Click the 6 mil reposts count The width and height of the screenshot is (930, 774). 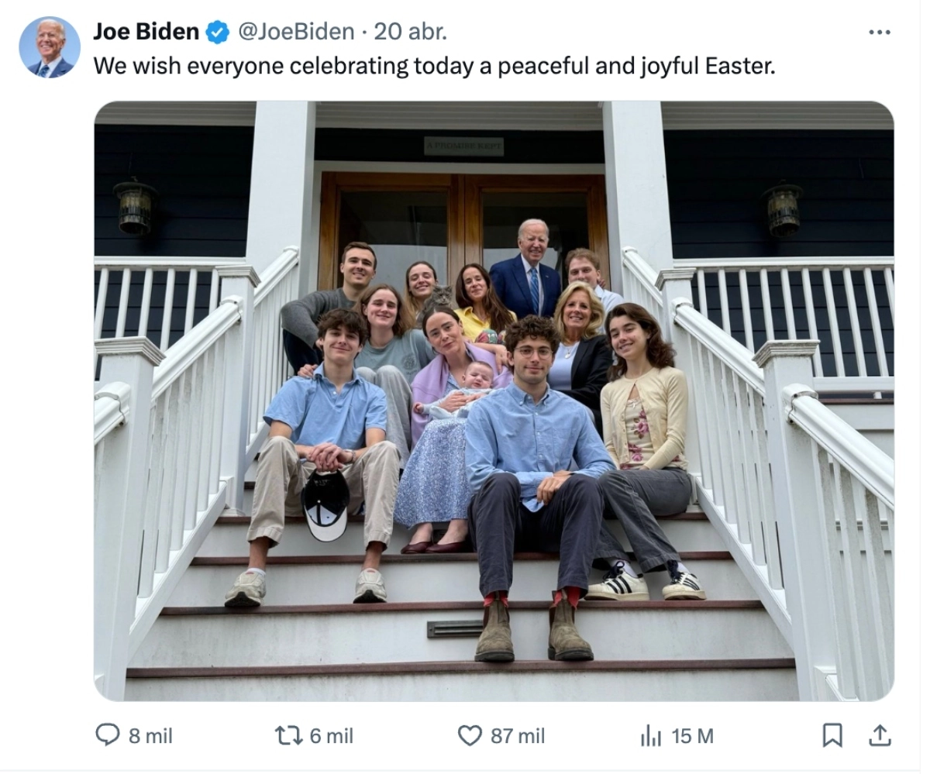point(332,735)
